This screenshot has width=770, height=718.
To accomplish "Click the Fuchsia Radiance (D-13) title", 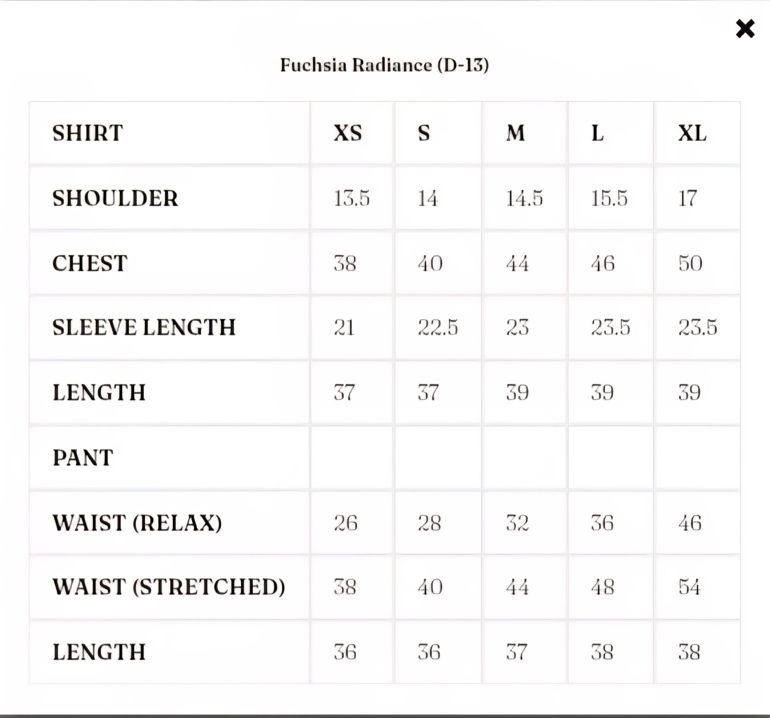I will coord(385,65).
